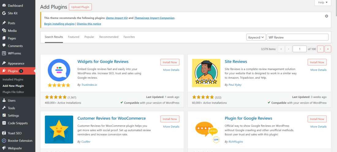337x152 pixels.
Task: Open the Keyword search type dropdown
Action: [256, 37]
